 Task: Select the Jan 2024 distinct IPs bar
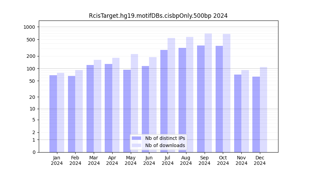pos(53,114)
